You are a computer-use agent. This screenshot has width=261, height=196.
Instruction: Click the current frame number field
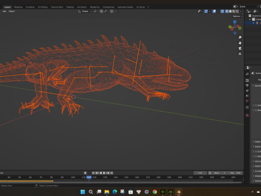tap(200, 173)
